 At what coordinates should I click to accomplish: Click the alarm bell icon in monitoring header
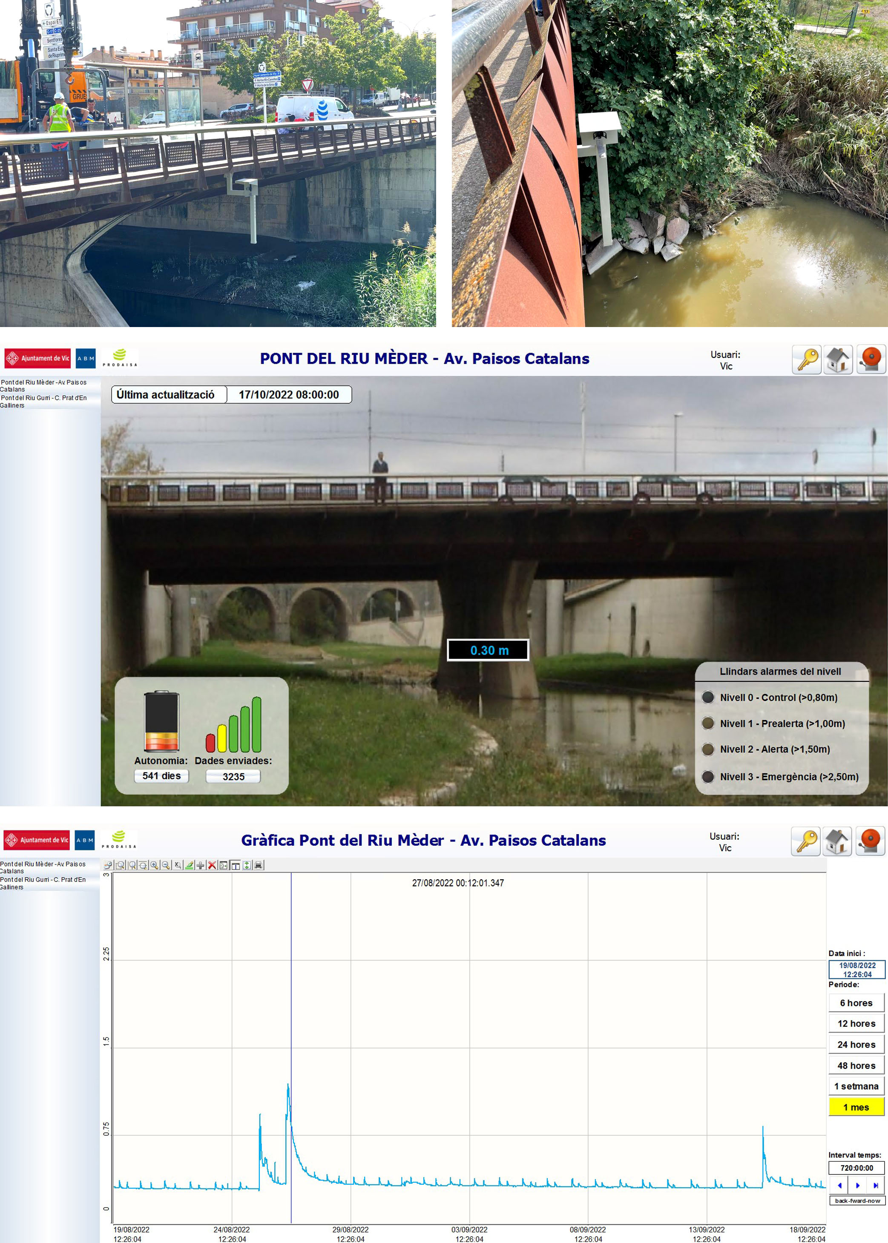coord(871,360)
